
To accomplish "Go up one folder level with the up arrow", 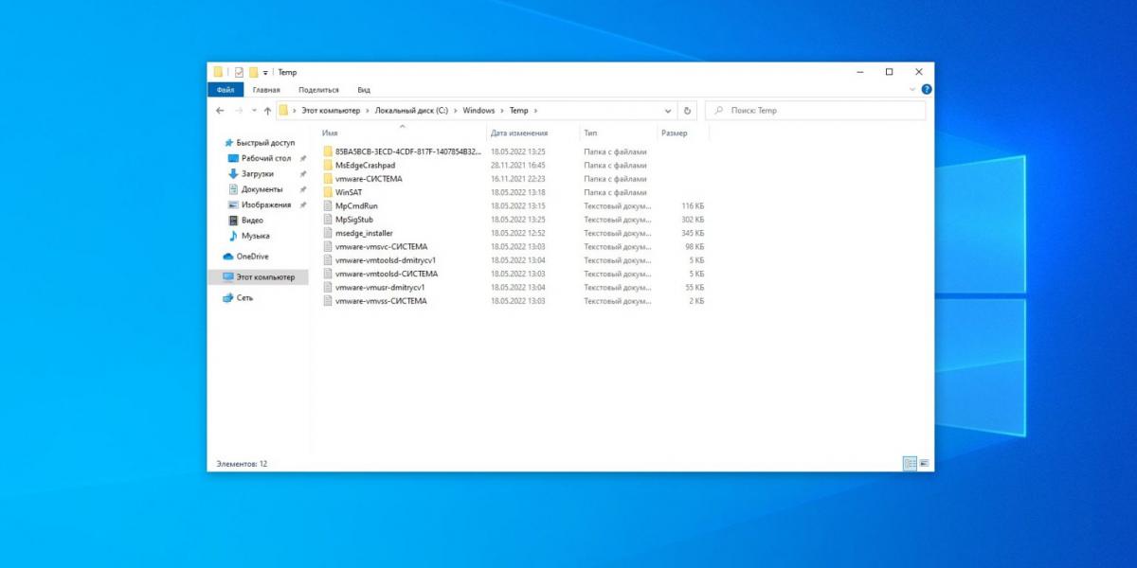I will 268,111.
